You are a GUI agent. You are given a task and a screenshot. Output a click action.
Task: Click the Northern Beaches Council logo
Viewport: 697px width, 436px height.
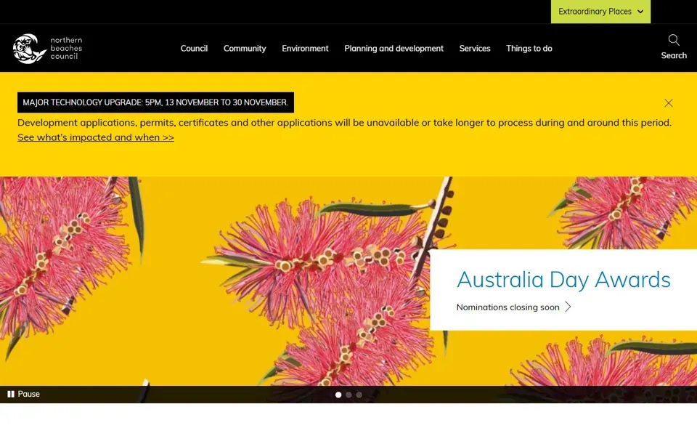pos(48,49)
